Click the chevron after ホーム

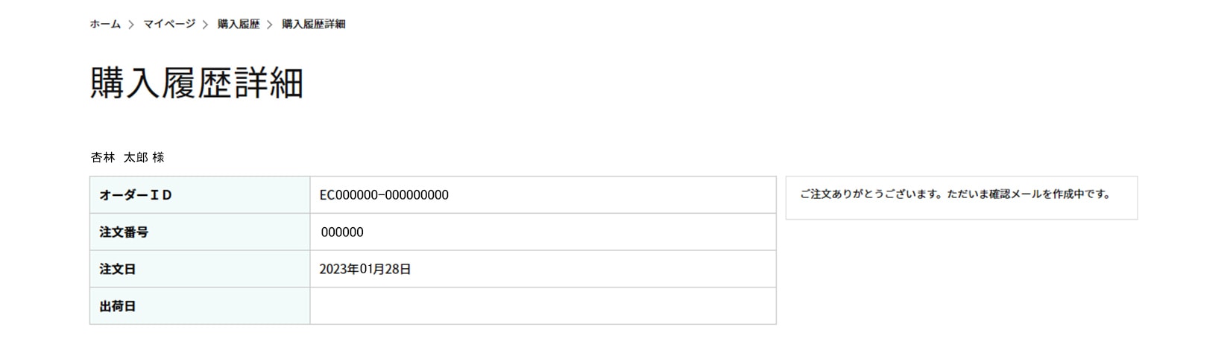coord(131,25)
